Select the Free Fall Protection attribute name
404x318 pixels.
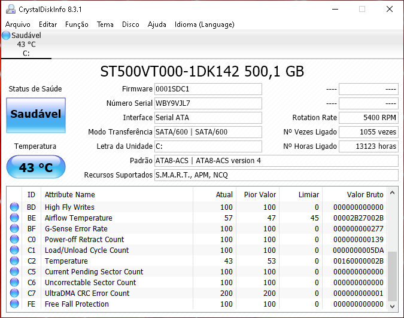click(77, 304)
